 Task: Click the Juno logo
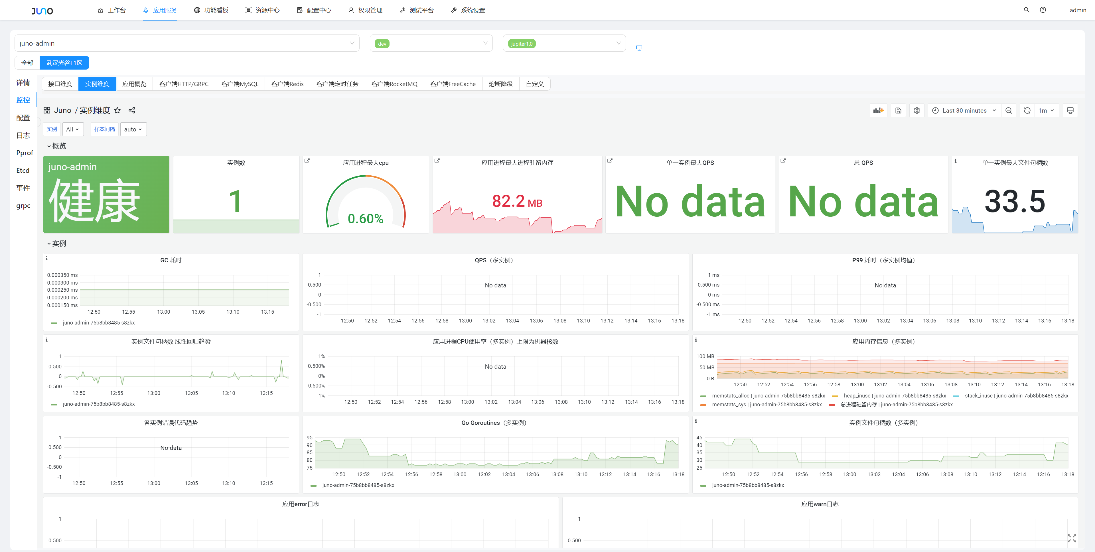[x=42, y=11]
